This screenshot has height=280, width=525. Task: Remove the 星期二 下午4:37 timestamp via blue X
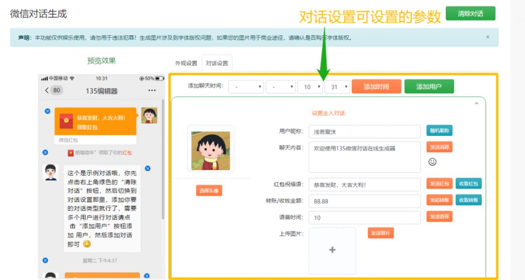45,260
